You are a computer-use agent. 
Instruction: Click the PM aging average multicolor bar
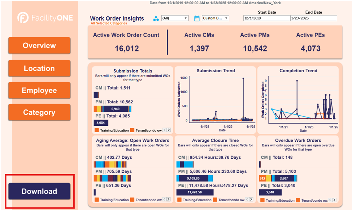coord(112,179)
